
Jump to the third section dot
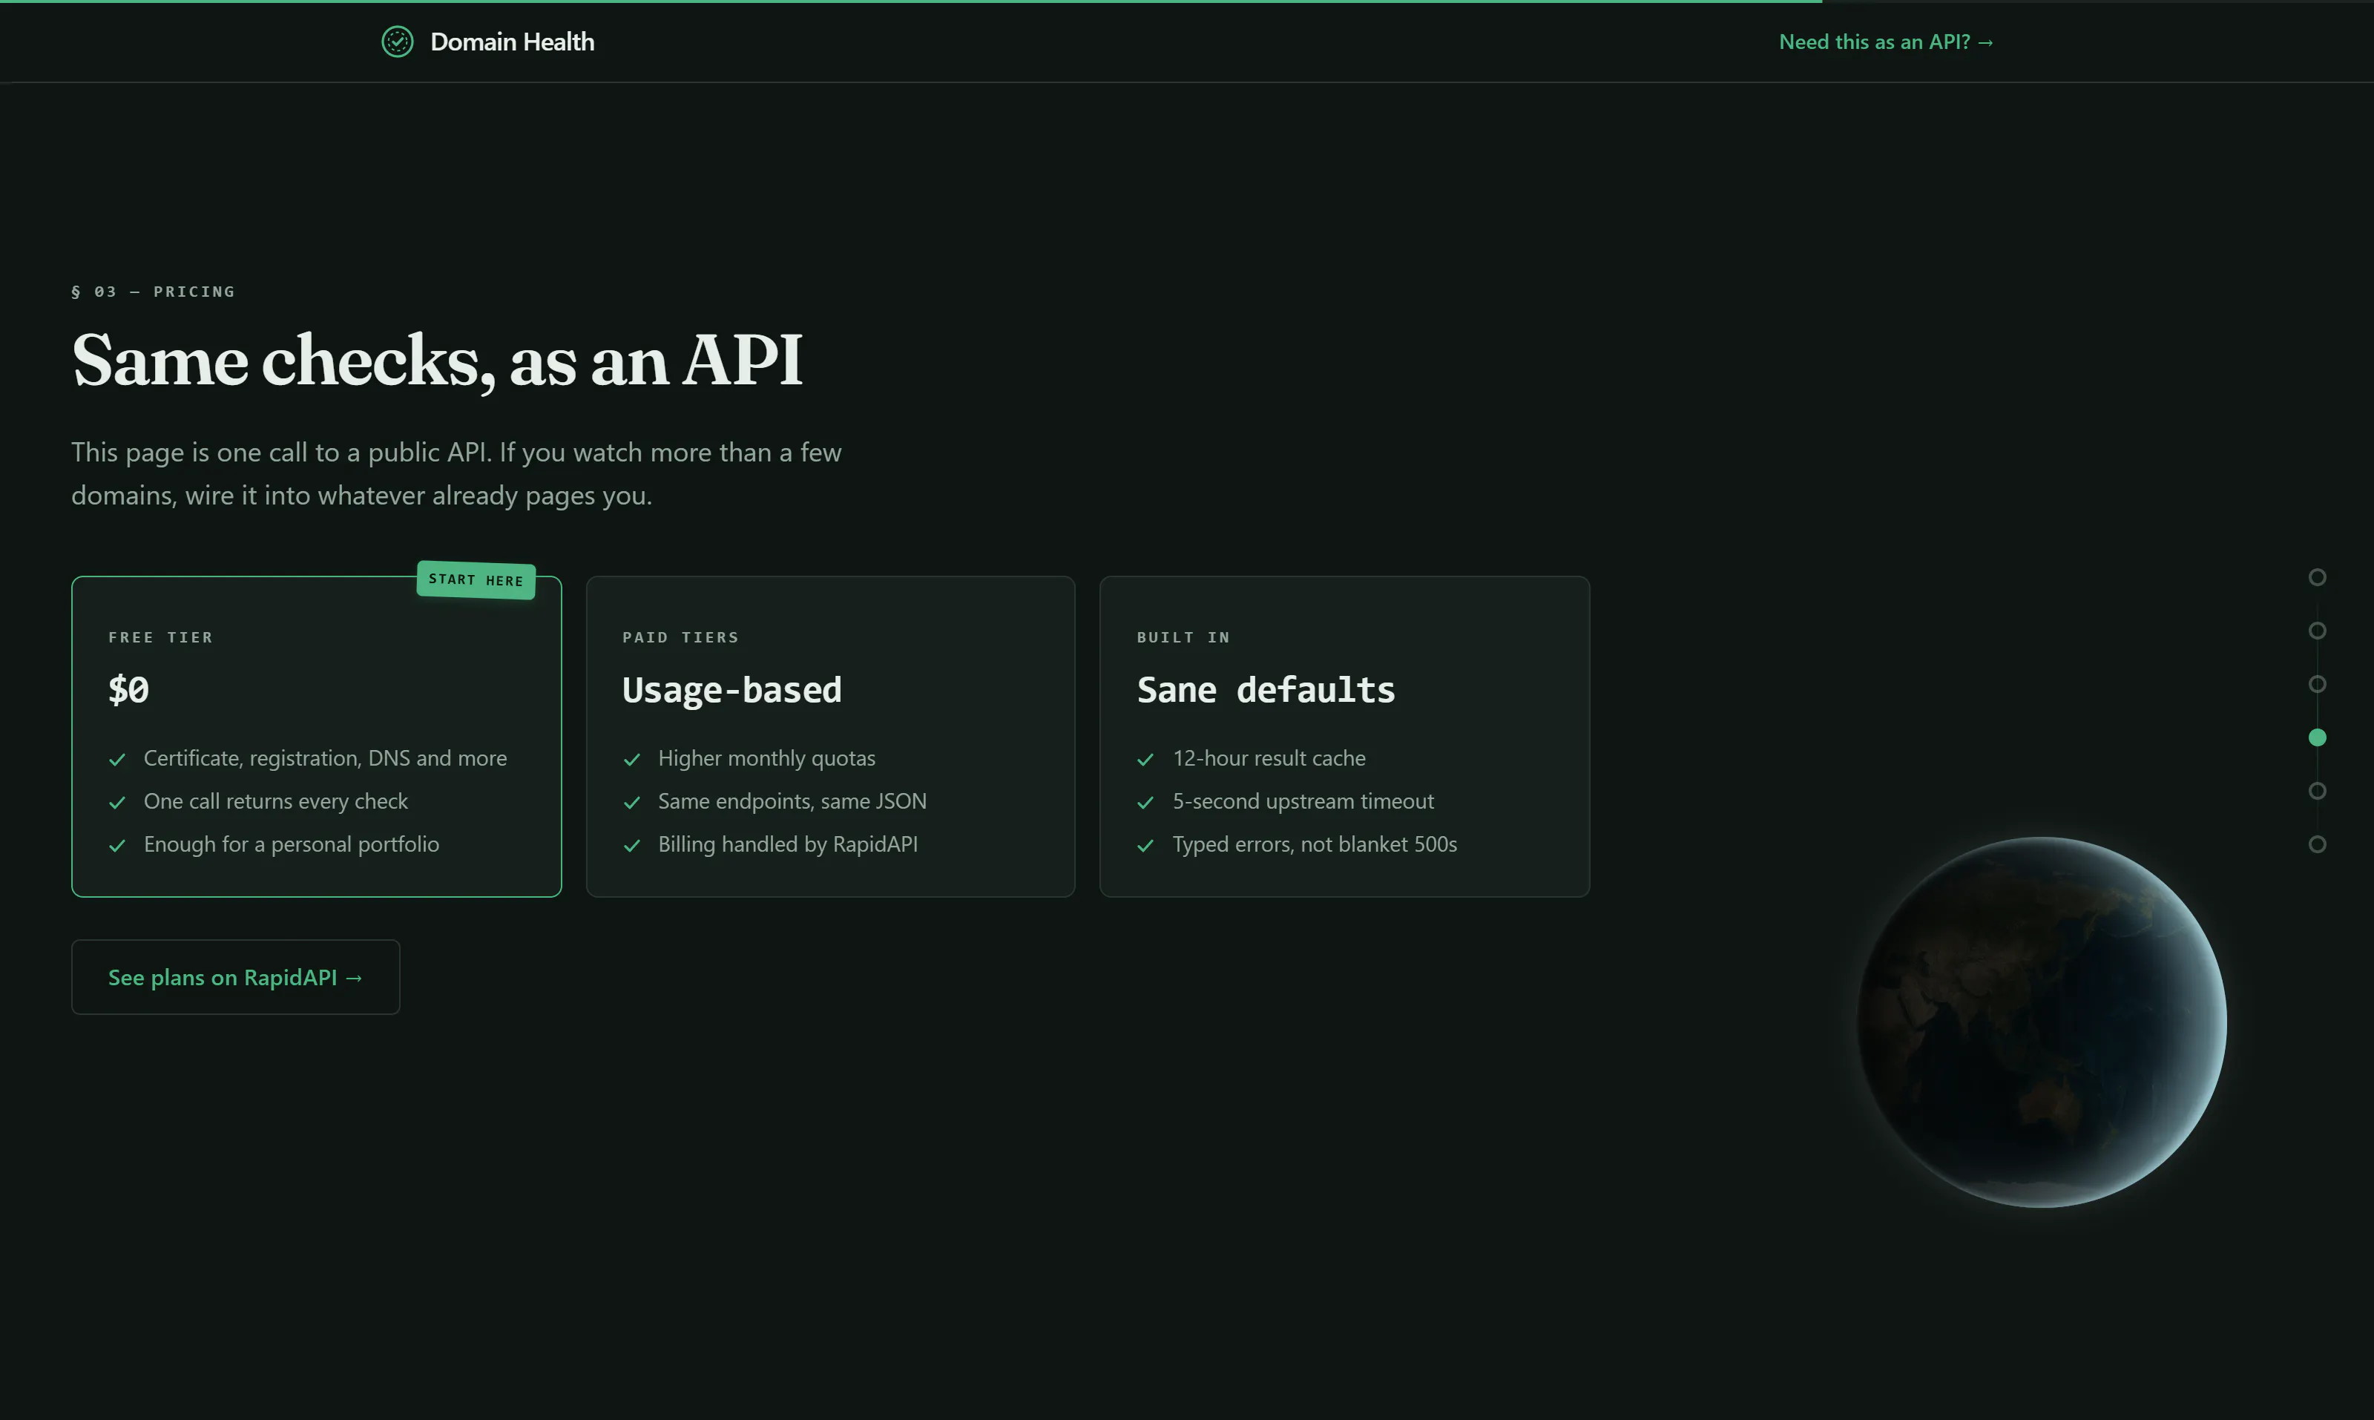pyautogui.click(x=2317, y=684)
